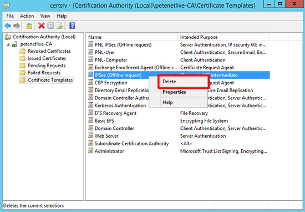This screenshot has width=305, height=212.
Task: Click the Certificate Request Agent purpose cell
Action: click(x=207, y=67)
